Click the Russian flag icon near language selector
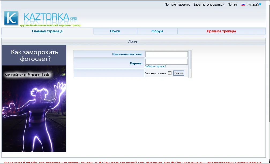The width and height of the screenshot is (270, 164). [x=243, y=4]
